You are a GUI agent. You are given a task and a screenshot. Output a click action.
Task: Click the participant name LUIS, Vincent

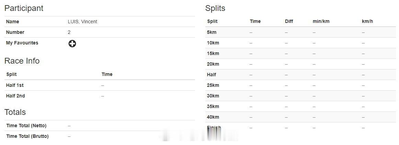point(82,22)
